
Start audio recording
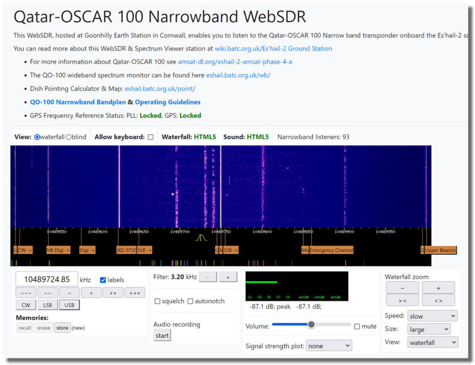162,336
